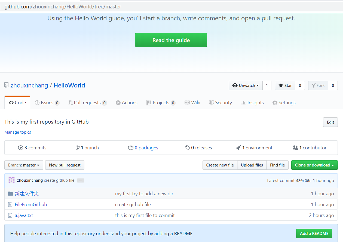Click the file icon beside FileFromGithub
Image resolution: width=343 pixels, height=242 pixels.
coord(10,205)
